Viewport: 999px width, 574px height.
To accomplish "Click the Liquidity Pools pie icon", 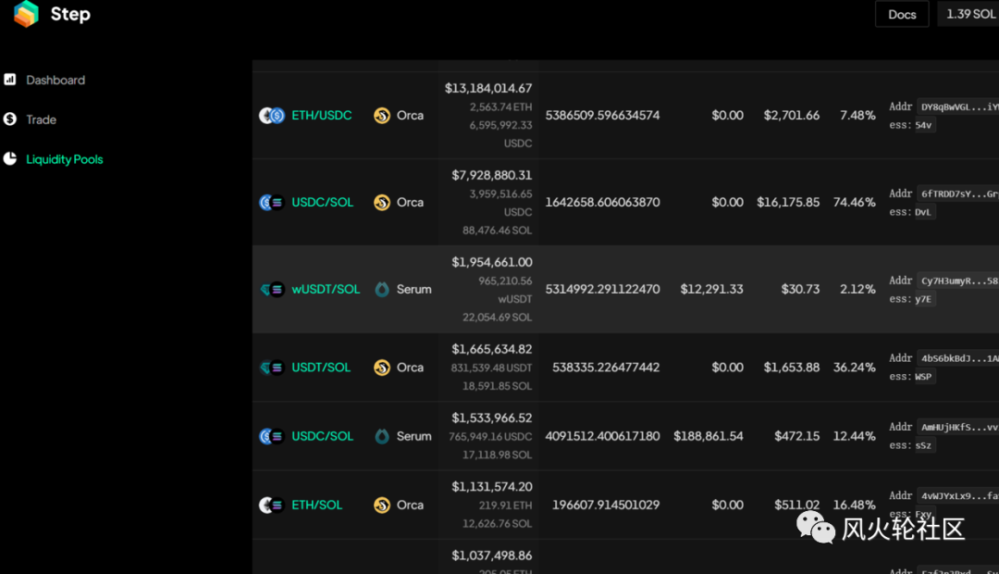I will click(9, 159).
